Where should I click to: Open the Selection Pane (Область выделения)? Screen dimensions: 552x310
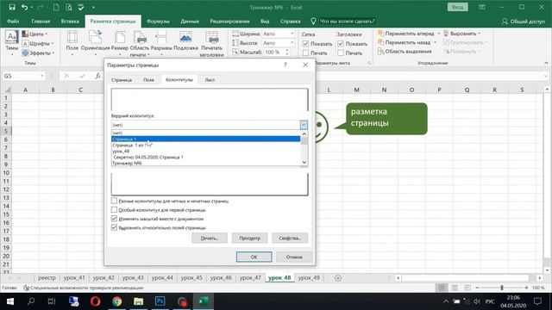coord(405,52)
